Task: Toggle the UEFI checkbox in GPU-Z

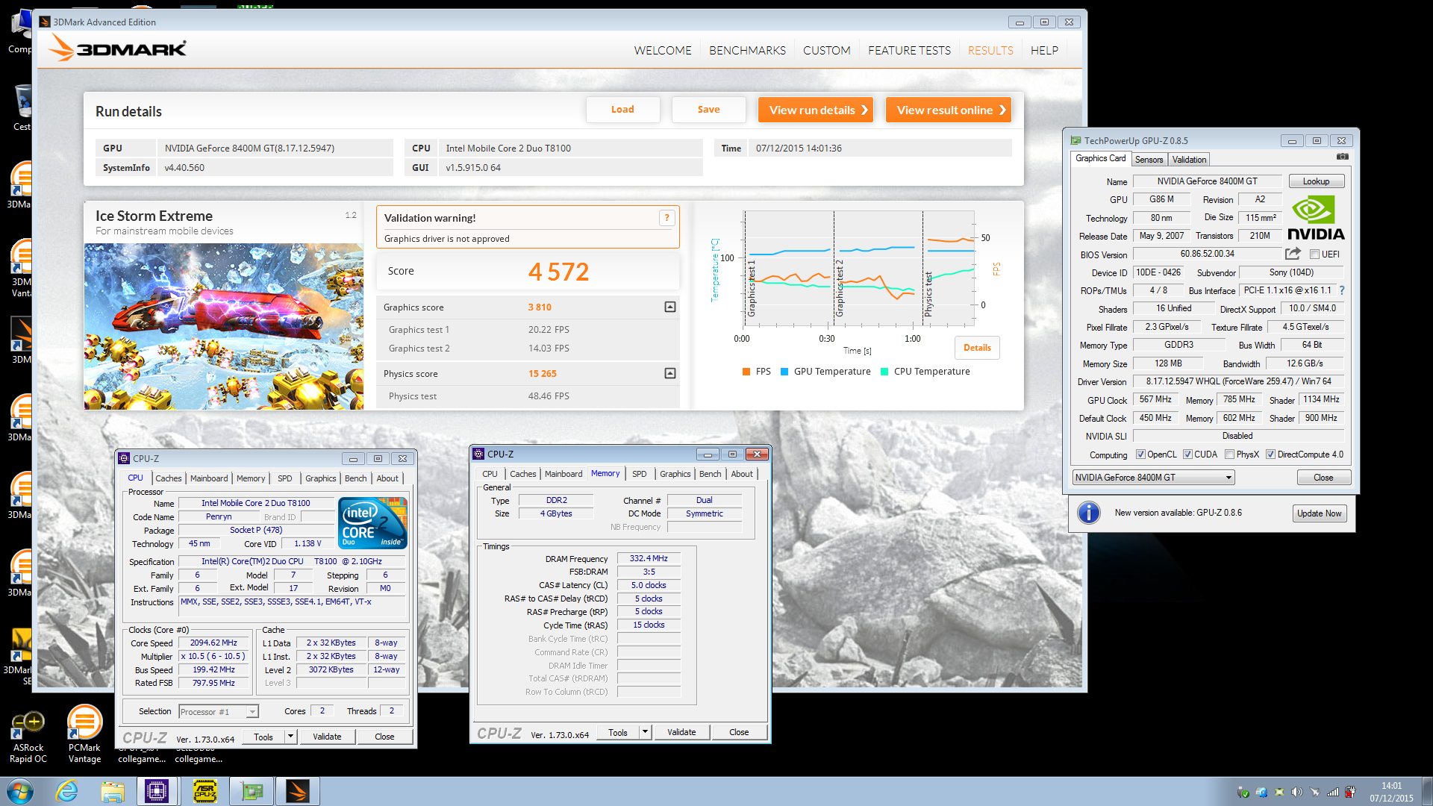Action: point(1314,254)
